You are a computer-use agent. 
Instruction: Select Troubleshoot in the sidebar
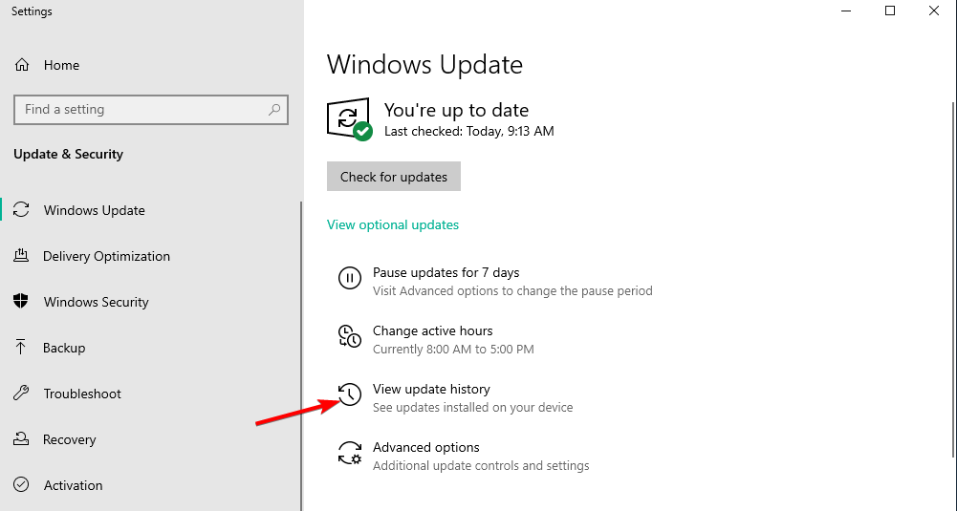click(x=82, y=394)
